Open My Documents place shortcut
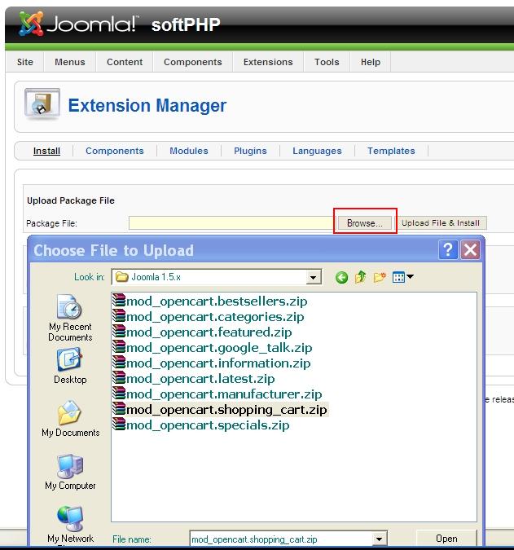The width and height of the screenshot is (514, 550). [x=71, y=419]
